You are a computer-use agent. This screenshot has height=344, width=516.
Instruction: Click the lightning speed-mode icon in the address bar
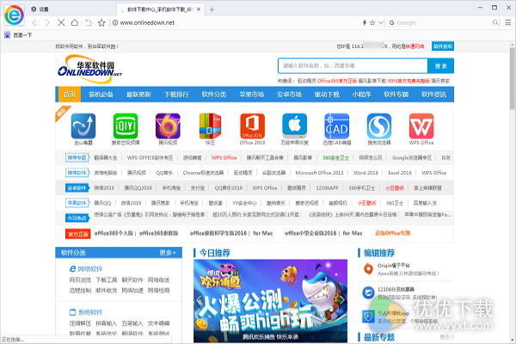(365, 22)
